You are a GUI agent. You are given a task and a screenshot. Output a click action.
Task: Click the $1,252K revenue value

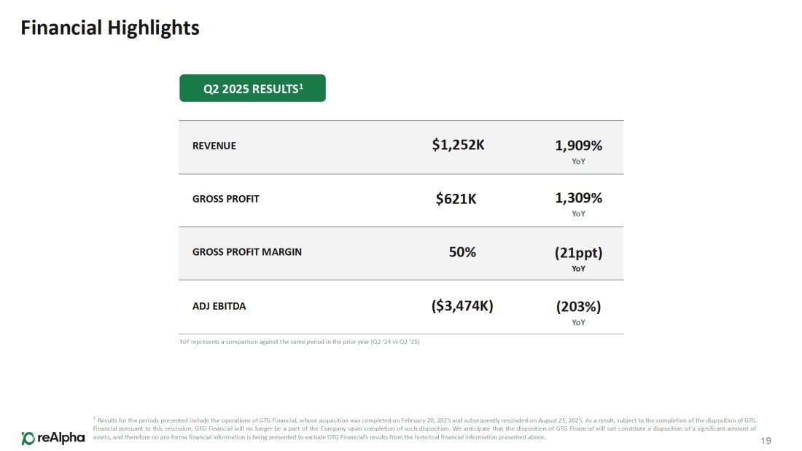pos(458,145)
